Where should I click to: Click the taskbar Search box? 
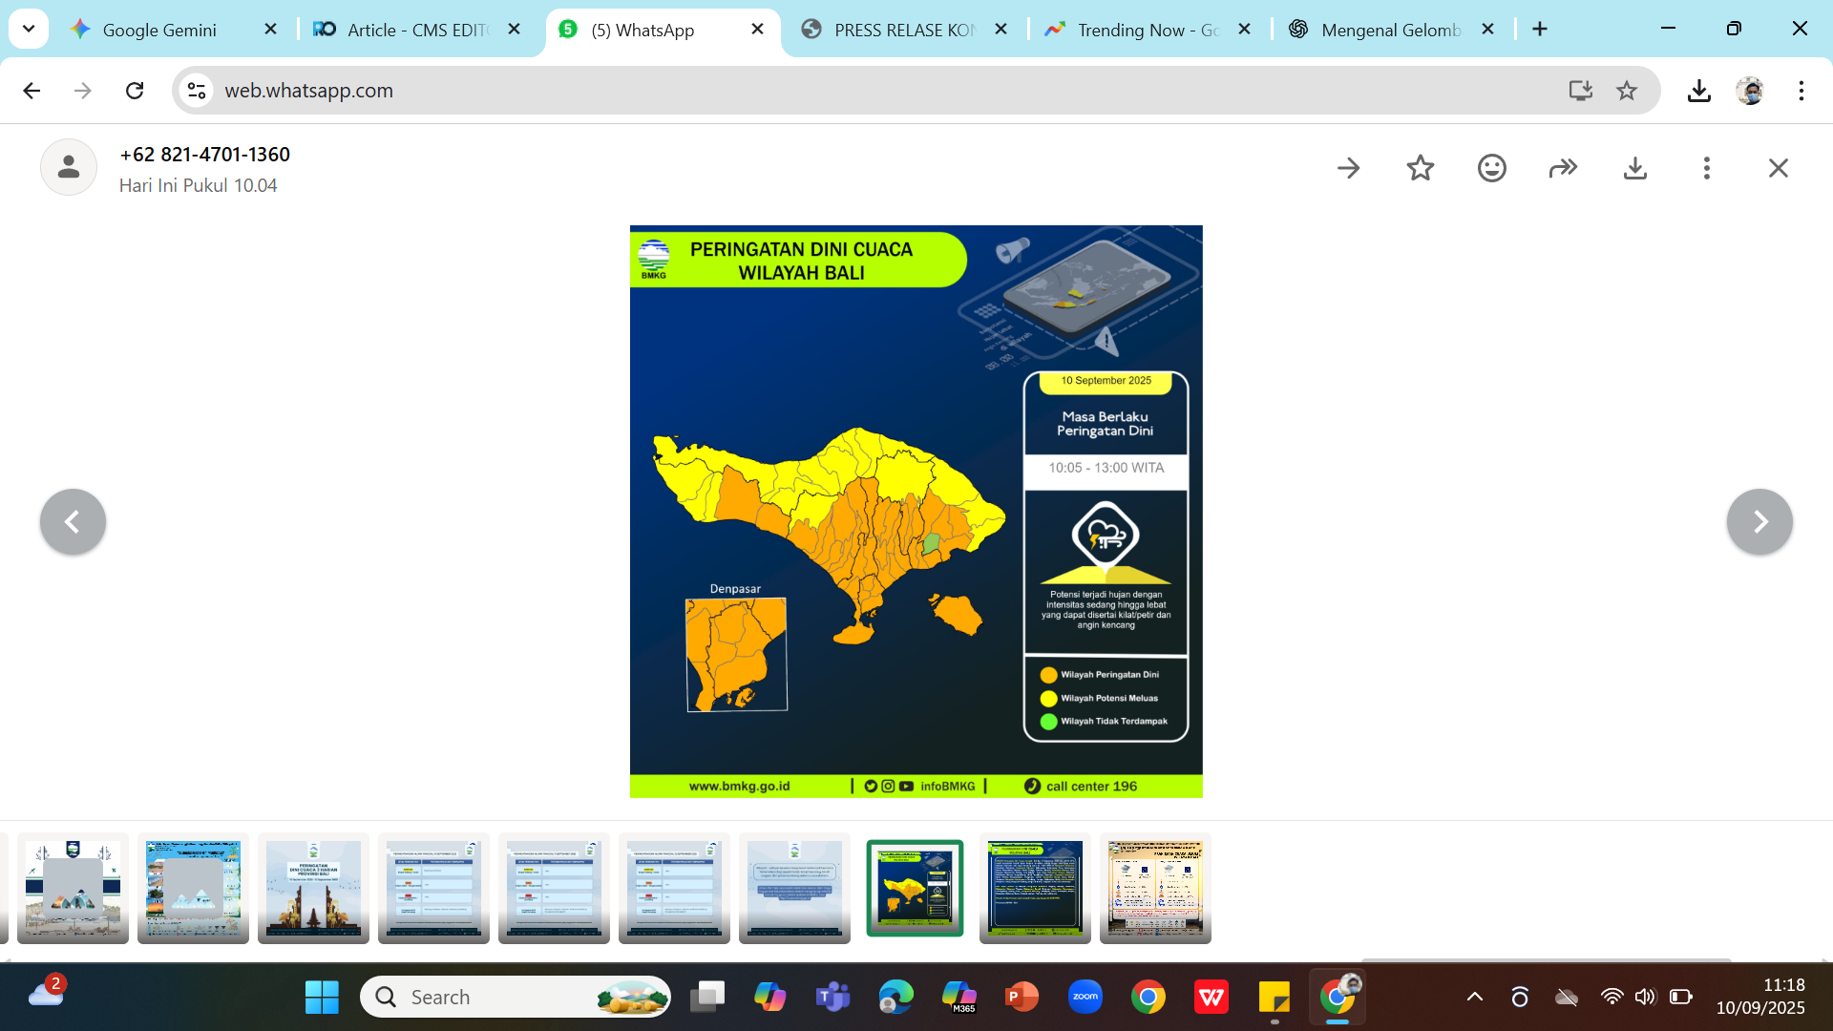click(x=516, y=998)
